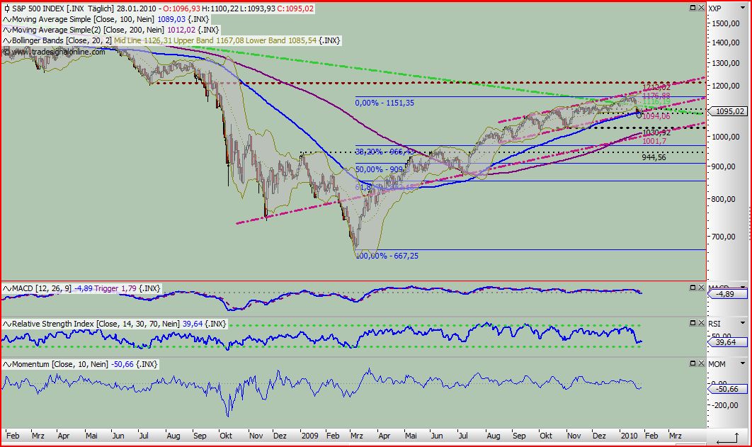Open the XXP price scale dropdown
This screenshot has height=447, width=752.
pos(743,7)
